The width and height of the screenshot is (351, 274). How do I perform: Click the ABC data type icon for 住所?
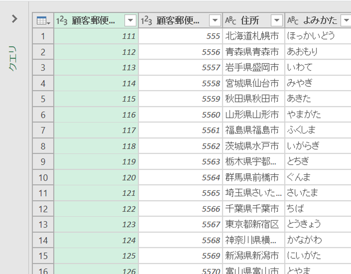(x=230, y=21)
